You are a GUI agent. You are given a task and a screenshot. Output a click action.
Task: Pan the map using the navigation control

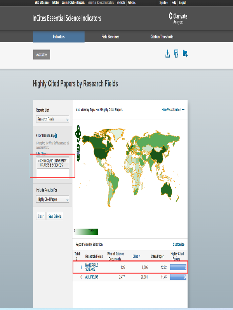[78, 134]
